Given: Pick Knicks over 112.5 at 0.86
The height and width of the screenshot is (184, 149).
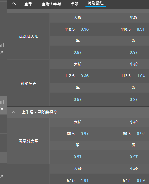Looking at the screenshot, I should (x=77, y=76).
